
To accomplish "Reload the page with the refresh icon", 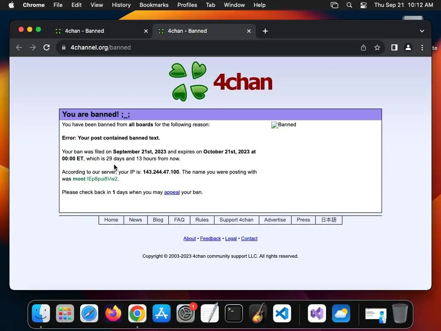I will pos(47,47).
